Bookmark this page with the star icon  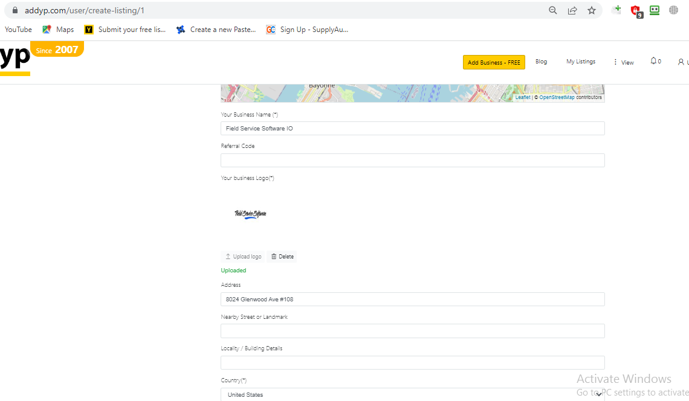(592, 10)
